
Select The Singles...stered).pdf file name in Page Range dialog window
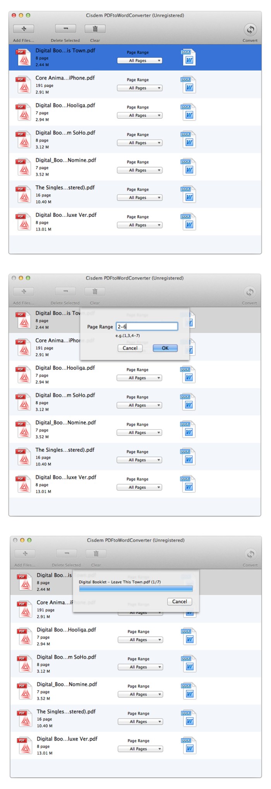point(65,450)
